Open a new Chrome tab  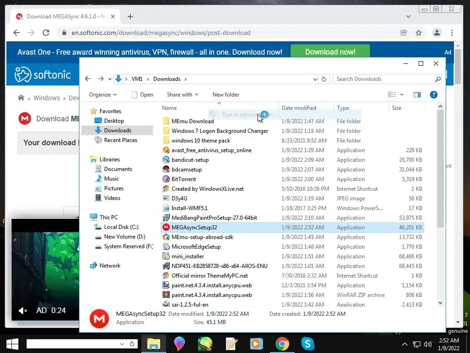(x=130, y=17)
